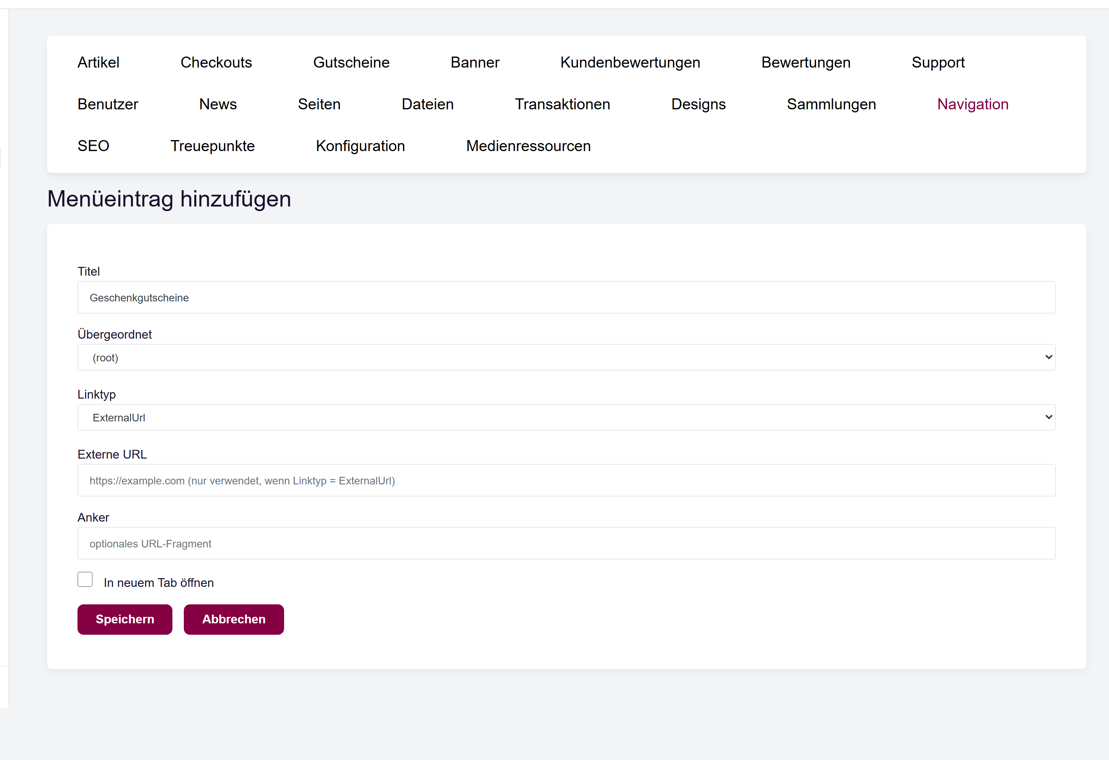Open the Konfiguration menu item
The height and width of the screenshot is (760, 1109).
pyautogui.click(x=360, y=146)
